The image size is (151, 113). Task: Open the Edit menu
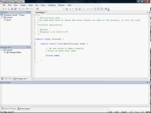[10, 5]
